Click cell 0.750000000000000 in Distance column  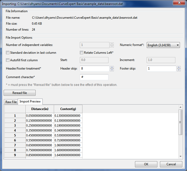[x=40, y=150]
